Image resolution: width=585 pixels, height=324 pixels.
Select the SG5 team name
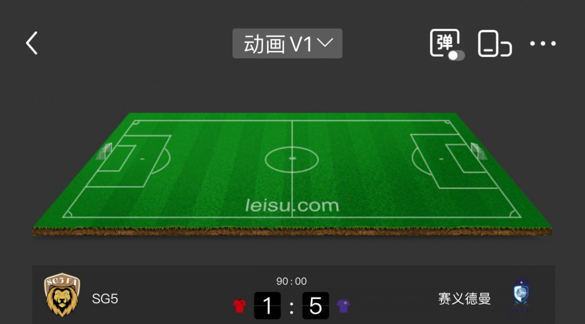pyautogui.click(x=105, y=299)
